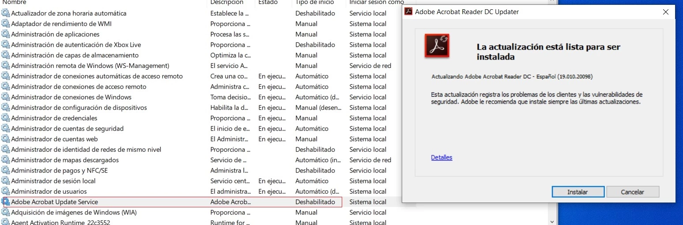Viewport: 683px width, 225px height.
Task: Click gear icon of Administrador de conexiones de acceso remoto
Action: pyautogui.click(x=5, y=87)
